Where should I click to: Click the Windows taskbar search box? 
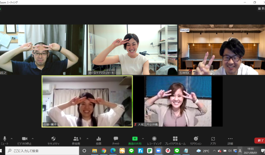pyautogui.click(x=41, y=151)
